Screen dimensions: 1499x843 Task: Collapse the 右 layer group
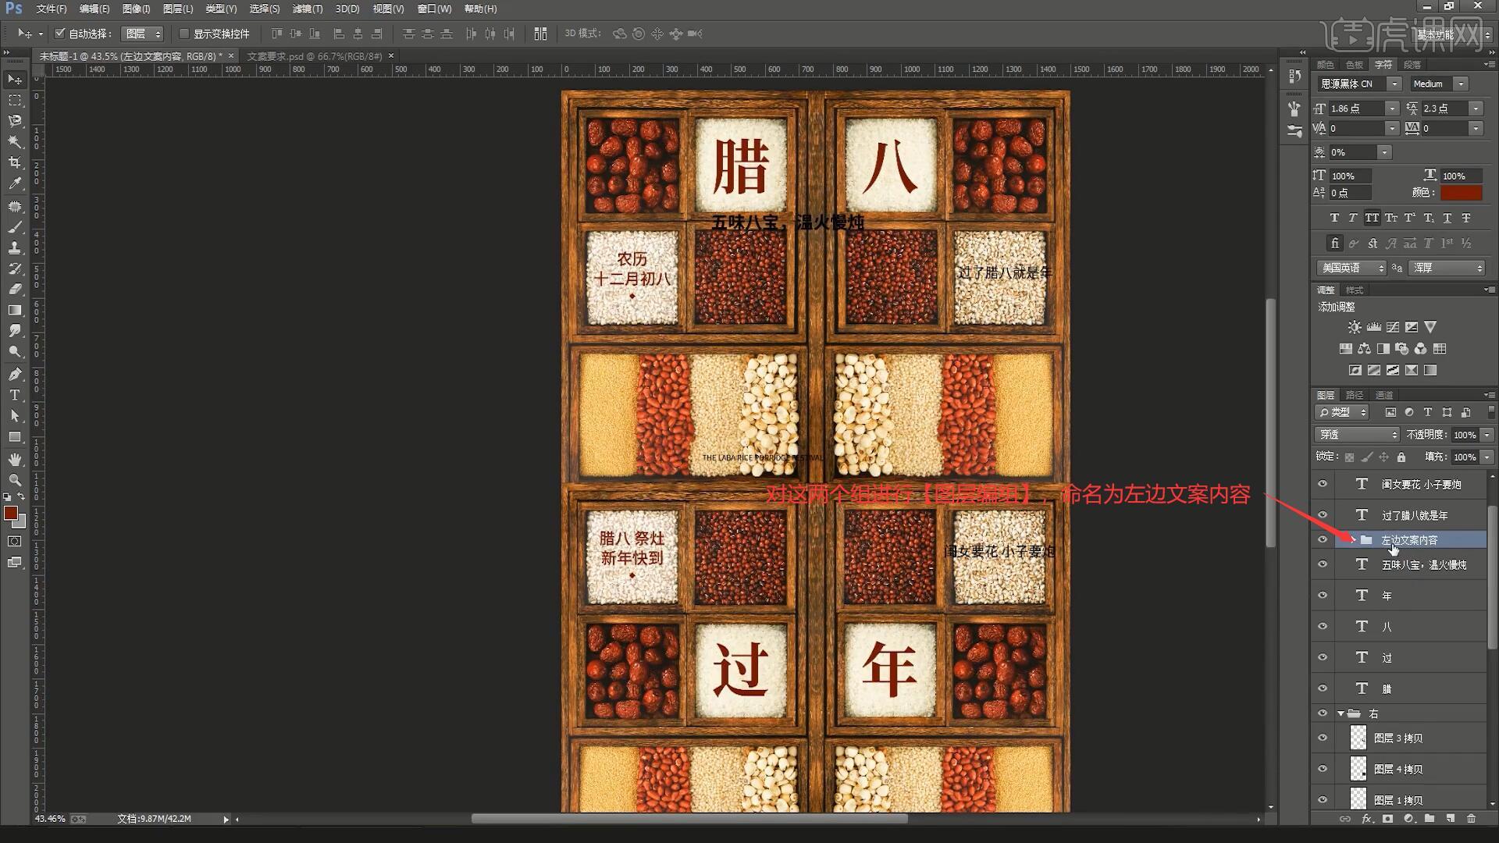1341,713
